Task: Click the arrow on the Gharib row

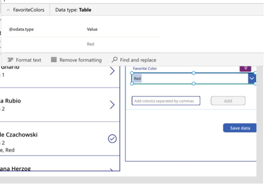Action: click(112, 71)
